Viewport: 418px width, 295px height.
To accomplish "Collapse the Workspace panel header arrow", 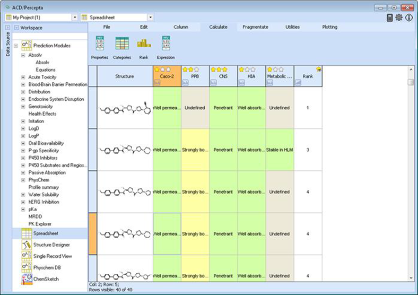I will tap(16, 28).
